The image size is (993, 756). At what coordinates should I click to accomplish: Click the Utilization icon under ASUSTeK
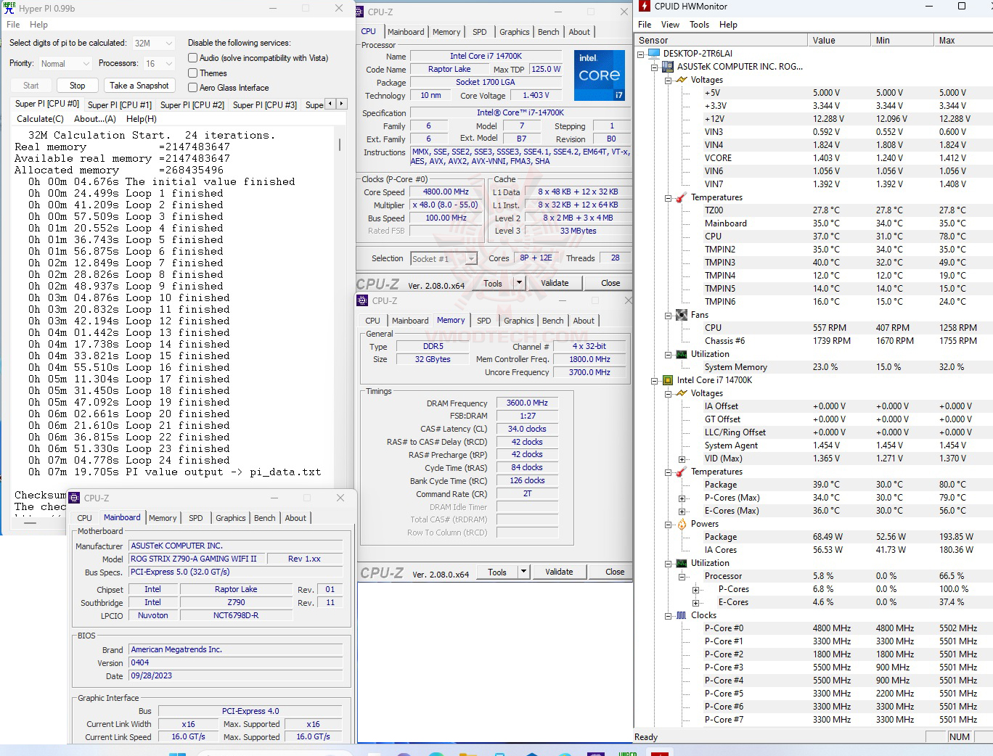pos(682,354)
